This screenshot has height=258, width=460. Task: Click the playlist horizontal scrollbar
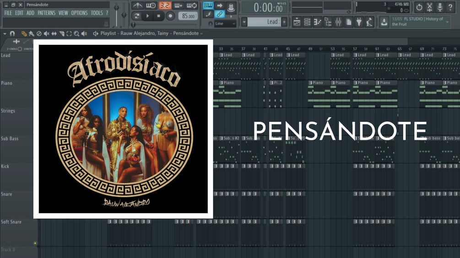(310, 42)
